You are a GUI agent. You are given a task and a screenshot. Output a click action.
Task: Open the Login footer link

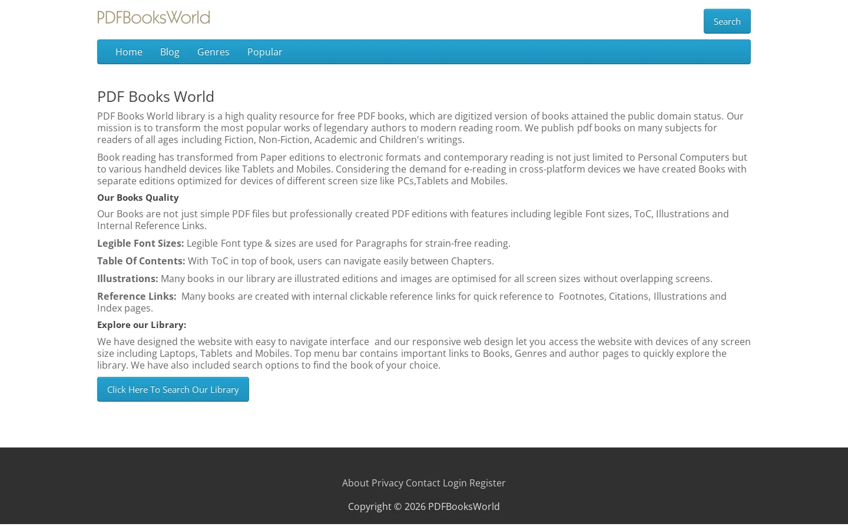point(455,483)
